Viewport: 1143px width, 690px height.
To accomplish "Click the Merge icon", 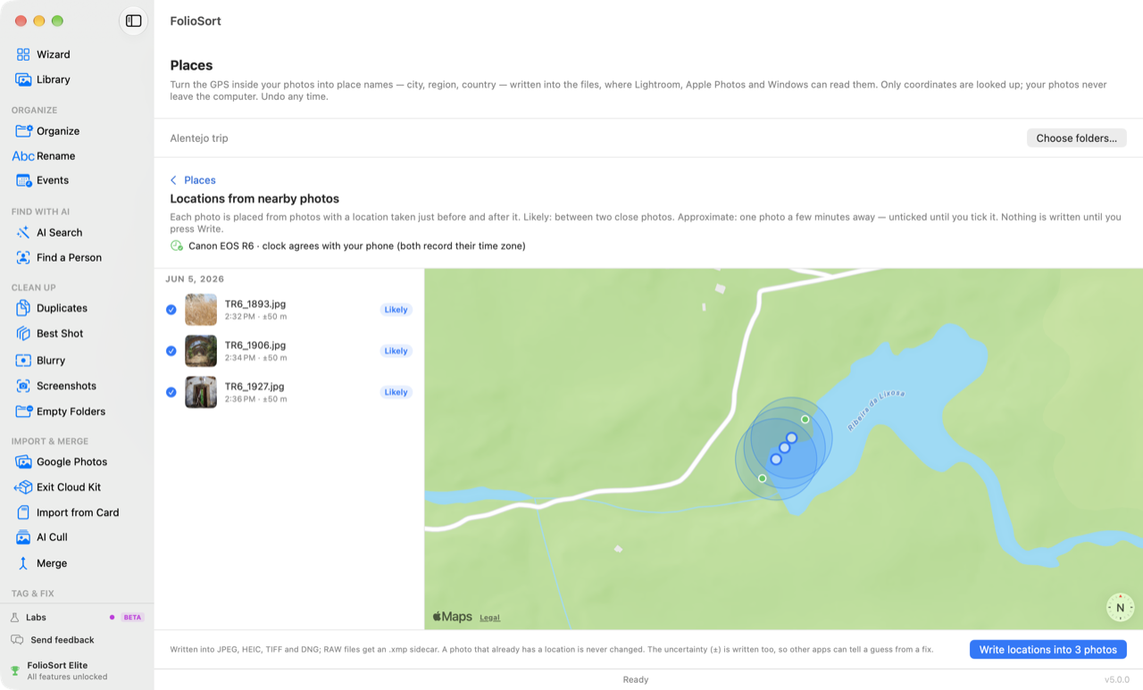I will pyautogui.click(x=23, y=563).
